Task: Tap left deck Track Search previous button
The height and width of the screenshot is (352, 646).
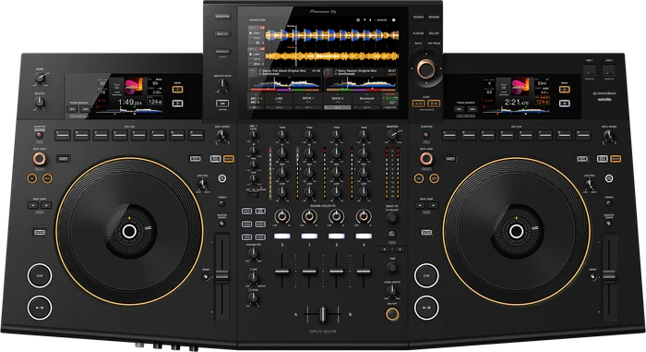Action: coord(73,109)
